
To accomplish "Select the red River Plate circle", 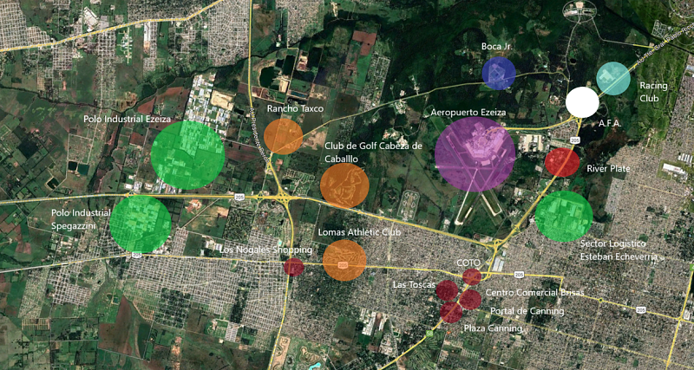I will 561,162.
